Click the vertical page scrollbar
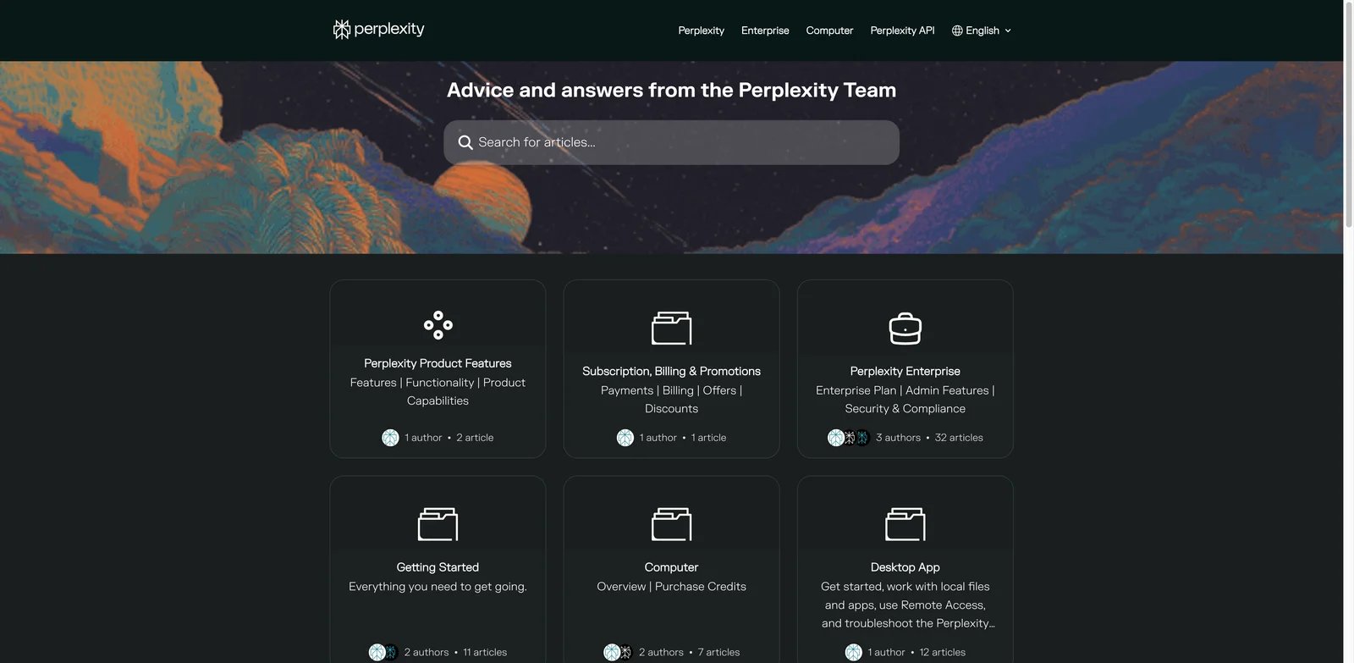 pyautogui.click(x=1349, y=114)
